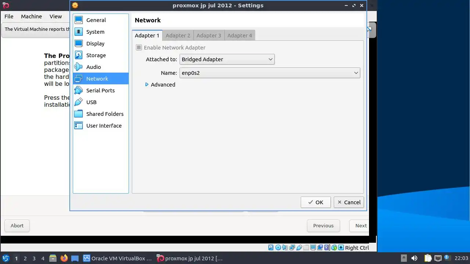Image resolution: width=470 pixels, height=264 pixels.
Task: Switch to the Adapter 4 tab
Action: 240,36
